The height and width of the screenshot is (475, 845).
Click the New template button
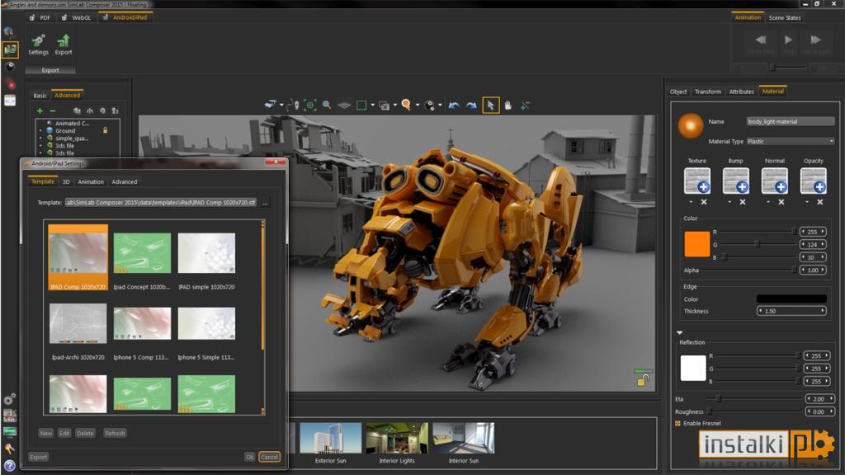[46, 433]
